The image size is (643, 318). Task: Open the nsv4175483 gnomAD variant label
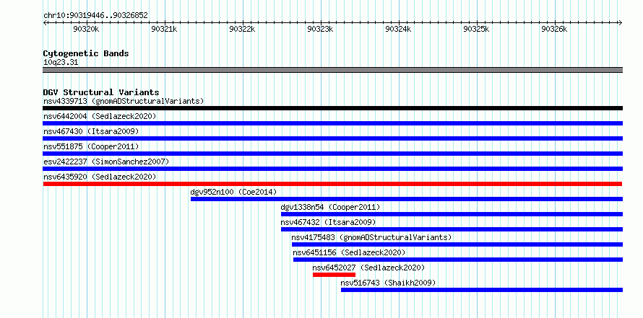pos(371,237)
